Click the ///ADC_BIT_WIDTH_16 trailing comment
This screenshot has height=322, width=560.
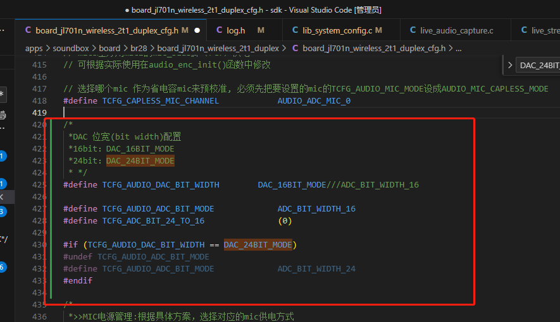coord(373,184)
